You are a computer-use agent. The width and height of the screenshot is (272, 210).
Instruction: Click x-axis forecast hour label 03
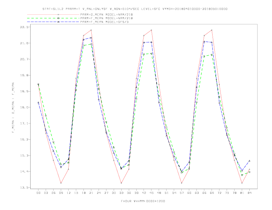46,193
